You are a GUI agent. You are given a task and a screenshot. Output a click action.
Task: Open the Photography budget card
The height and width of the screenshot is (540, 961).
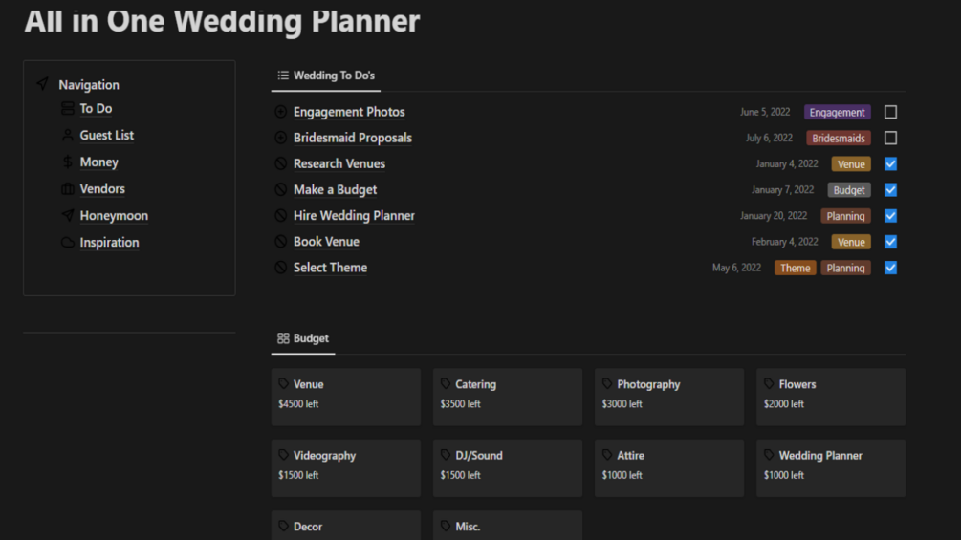[x=668, y=397]
